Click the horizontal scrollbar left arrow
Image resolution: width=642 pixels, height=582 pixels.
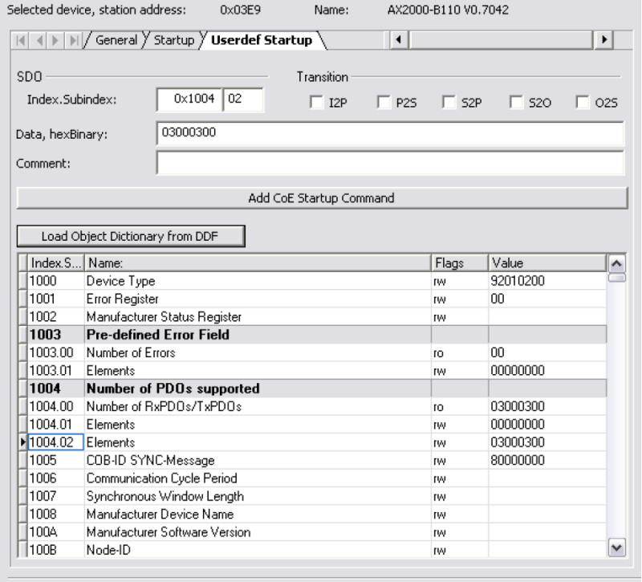pos(399,40)
